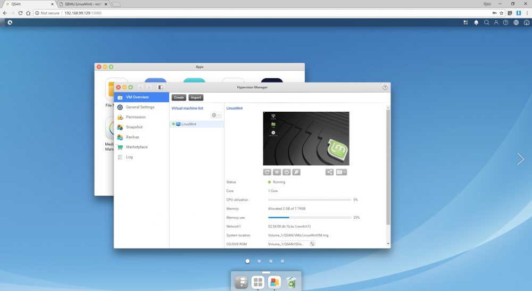
Task: Select the third desktop page dot
Action: pos(271,261)
